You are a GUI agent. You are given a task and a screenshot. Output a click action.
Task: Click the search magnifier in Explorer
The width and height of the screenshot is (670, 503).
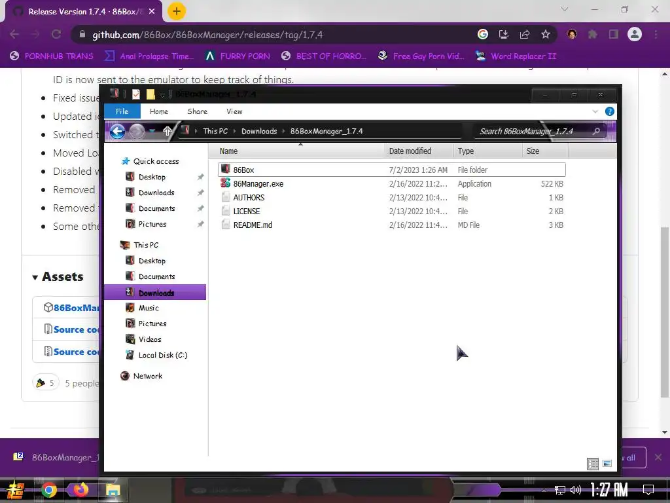[x=596, y=131]
